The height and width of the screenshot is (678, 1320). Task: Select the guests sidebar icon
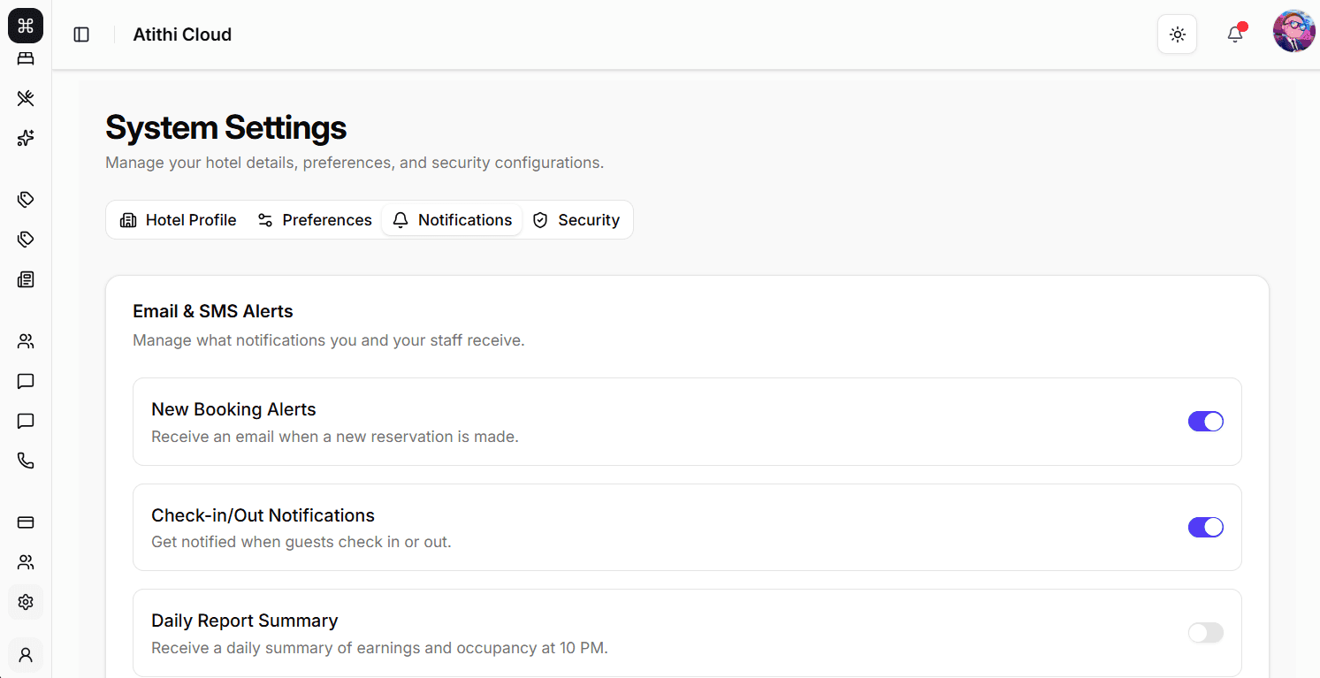point(25,341)
